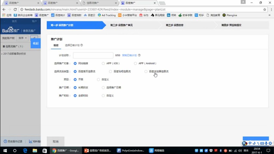Image resolution: width=274 pixels, height=154 pixels.
Task: Click the 取消 cancel button
Action: (56, 141)
